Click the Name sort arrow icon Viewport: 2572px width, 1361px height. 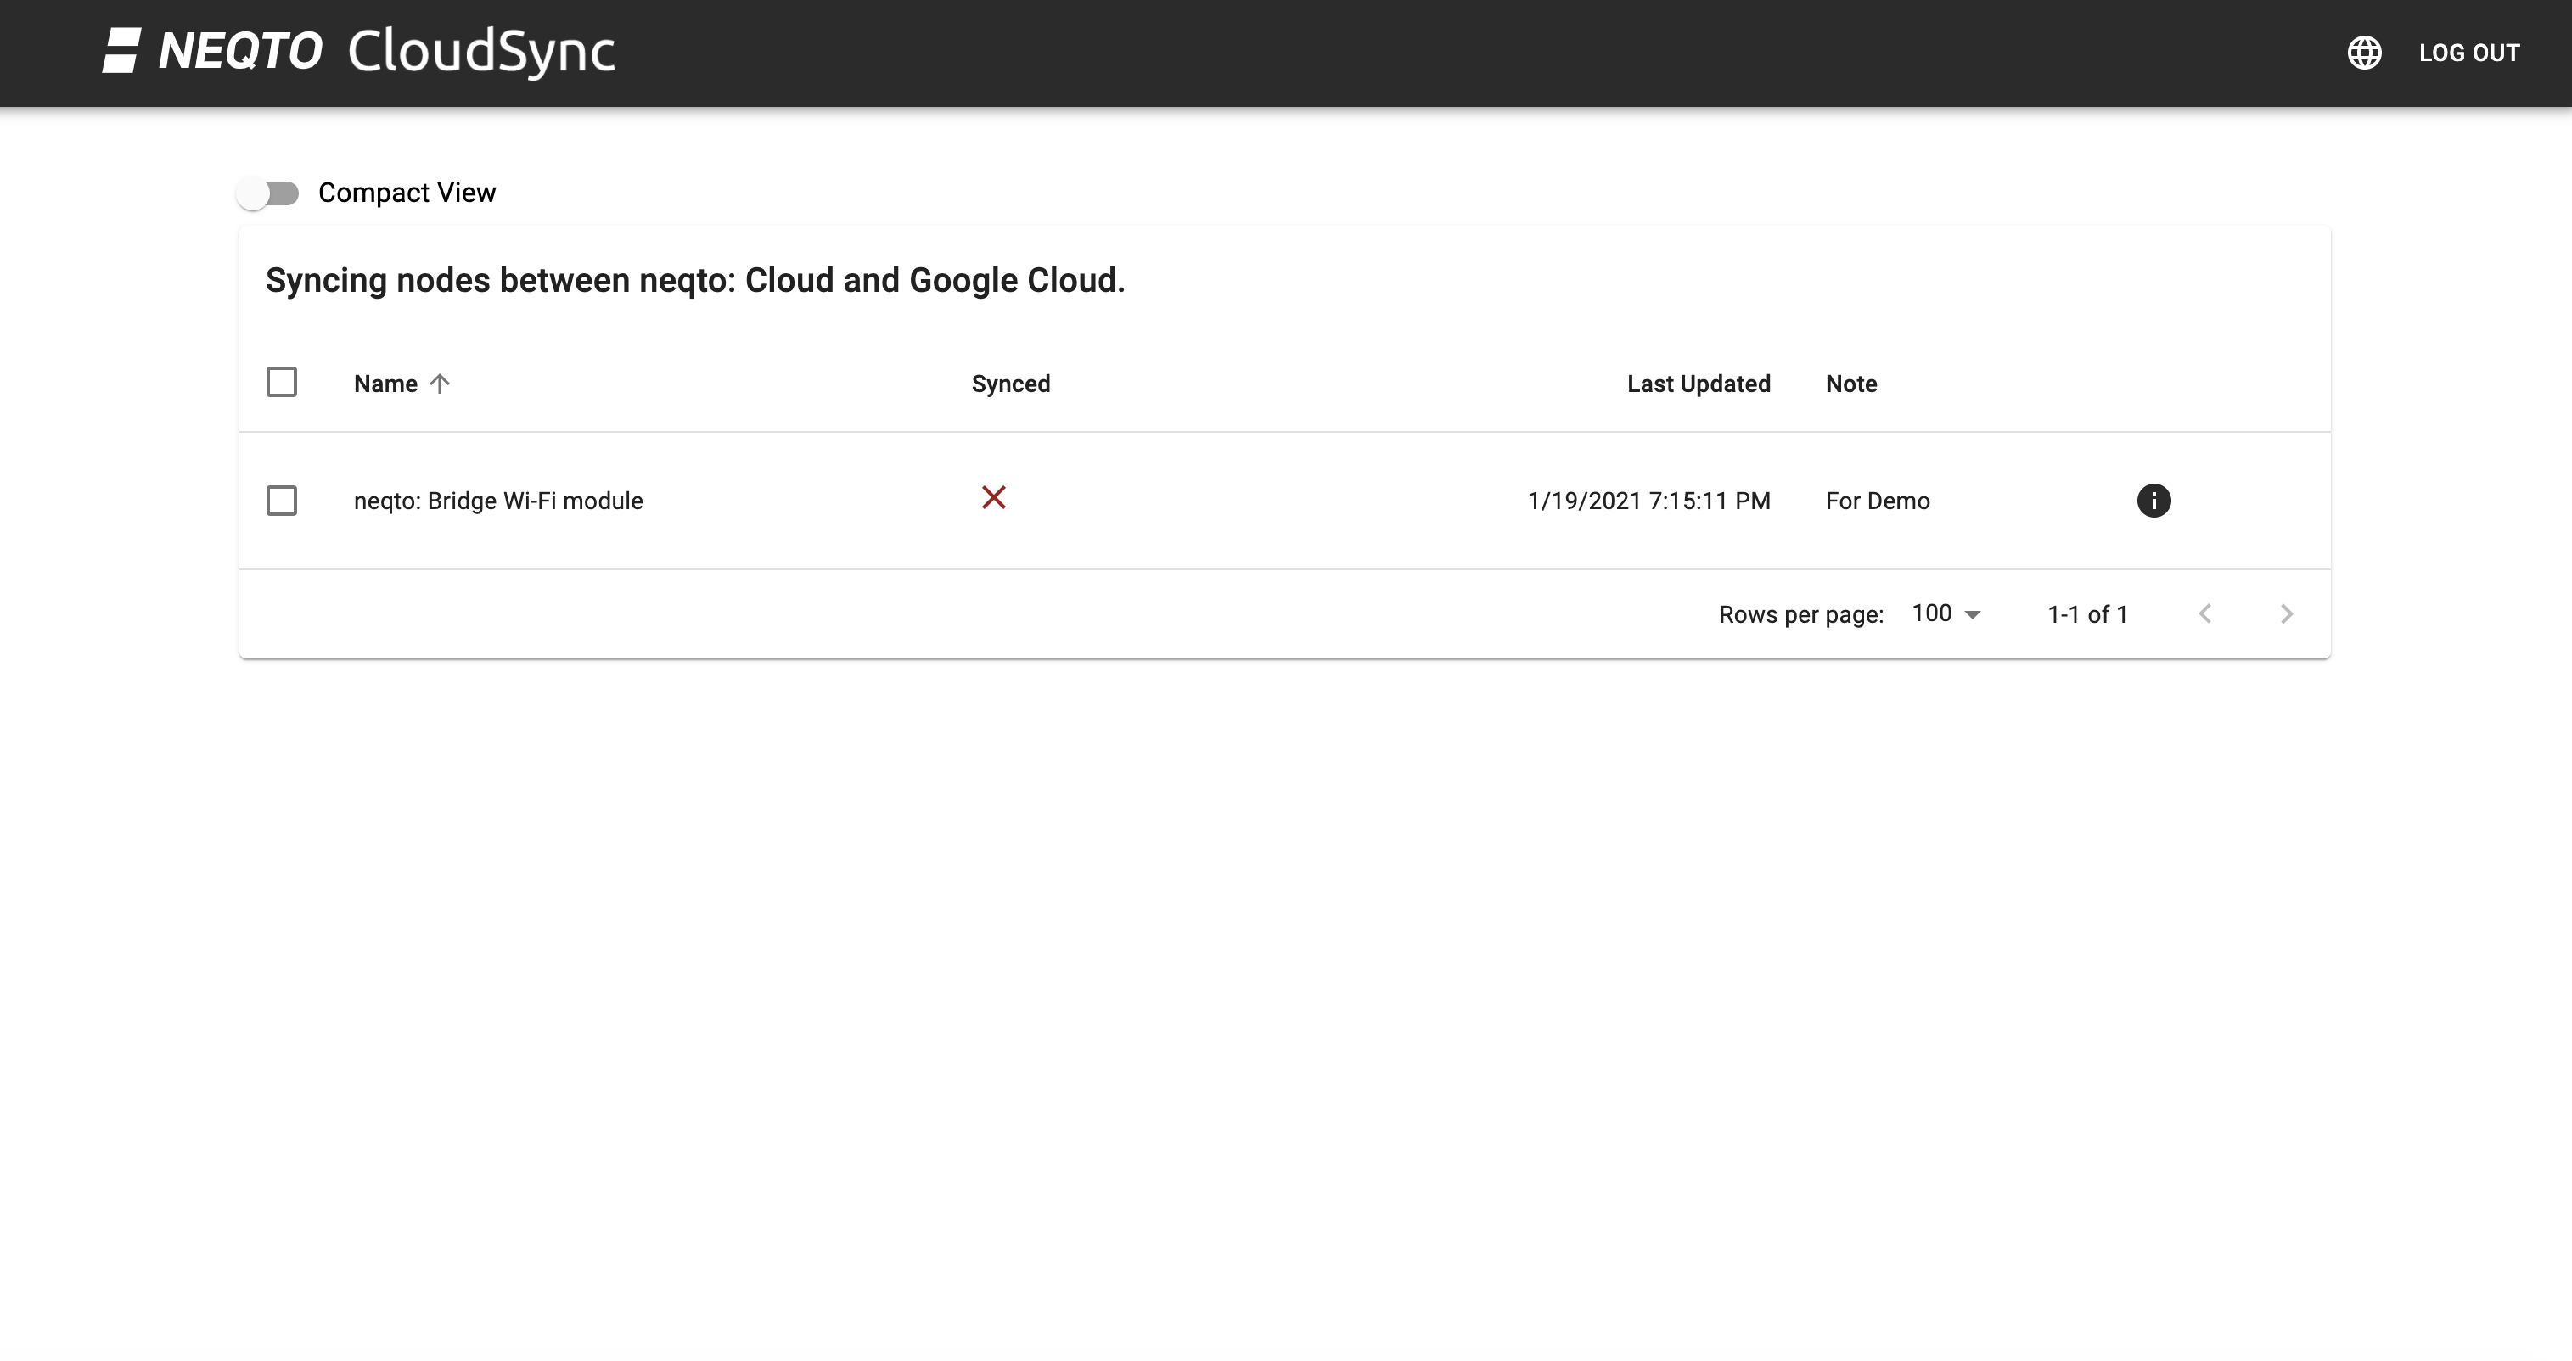pos(440,384)
